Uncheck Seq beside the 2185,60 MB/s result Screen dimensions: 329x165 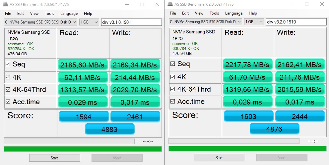(8, 64)
